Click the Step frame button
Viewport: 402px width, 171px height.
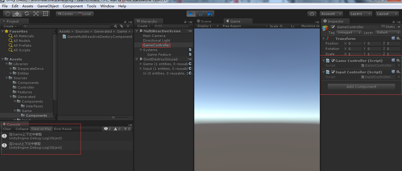[210, 13]
